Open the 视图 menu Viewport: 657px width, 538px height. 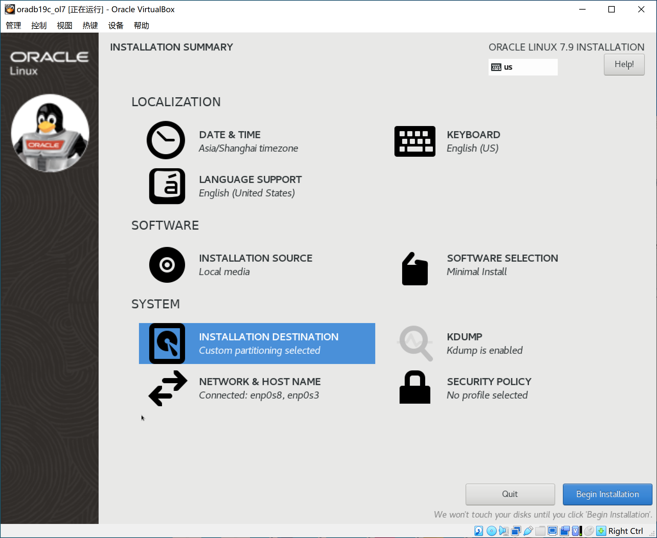(x=64, y=26)
